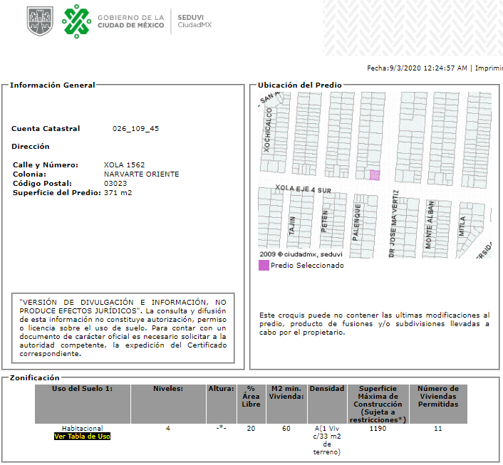This screenshot has height=465, width=503.
Task: Click the Predio Seleccionado legend color swatch
Action: coord(264,265)
